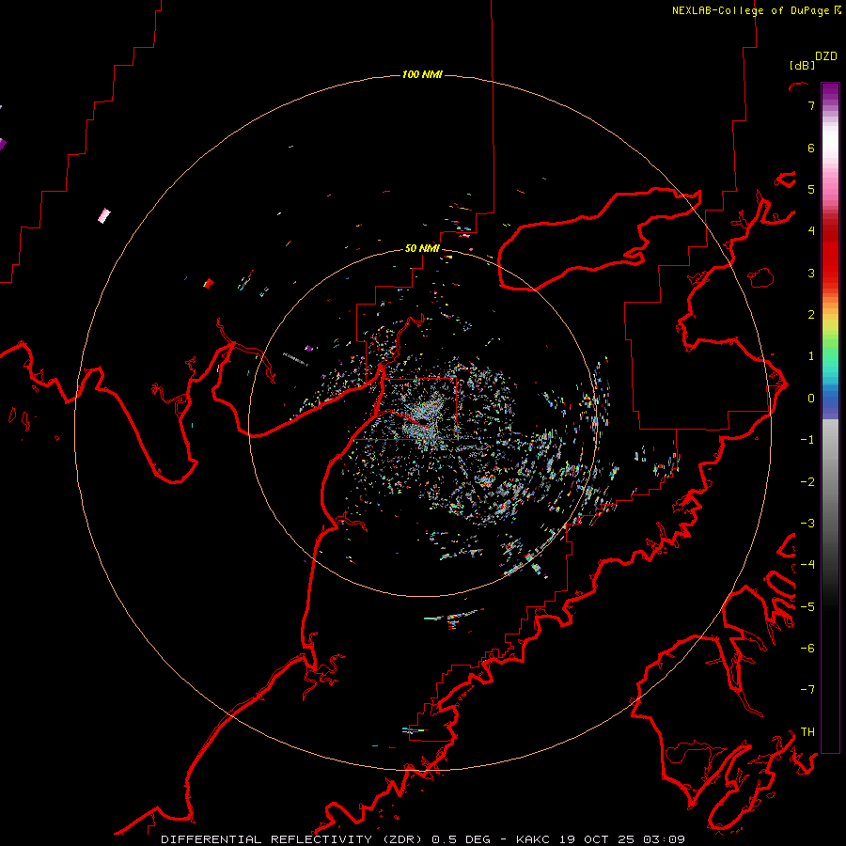Click the TH threshold label on color scale
The height and width of the screenshot is (846, 846).
coord(807,732)
